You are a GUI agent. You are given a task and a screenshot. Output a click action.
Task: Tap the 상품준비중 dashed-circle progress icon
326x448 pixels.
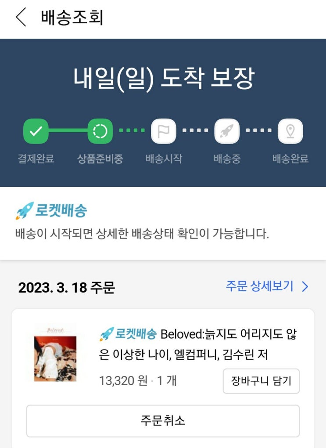click(x=100, y=131)
